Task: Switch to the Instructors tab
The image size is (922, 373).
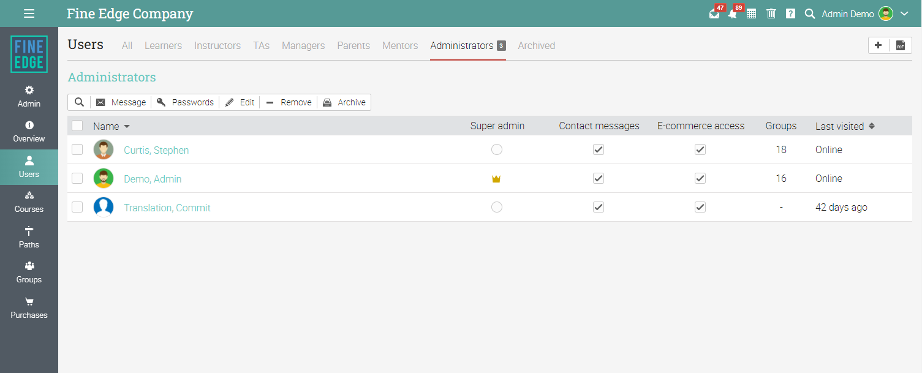Action: tap(217, 45)
